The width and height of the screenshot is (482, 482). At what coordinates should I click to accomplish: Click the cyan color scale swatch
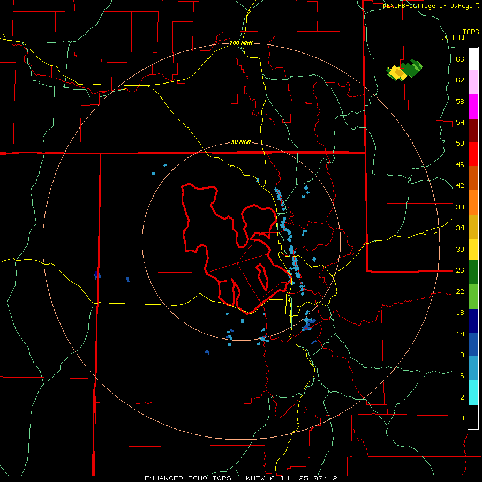(x=473, y=393)
